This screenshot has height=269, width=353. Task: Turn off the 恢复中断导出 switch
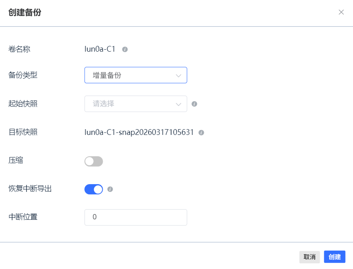(94, 189)
